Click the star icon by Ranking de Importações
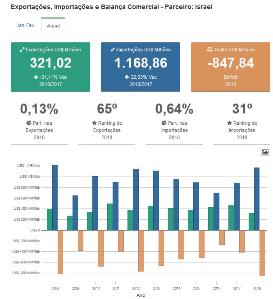273x299 pixels. (x=229, y=123)
